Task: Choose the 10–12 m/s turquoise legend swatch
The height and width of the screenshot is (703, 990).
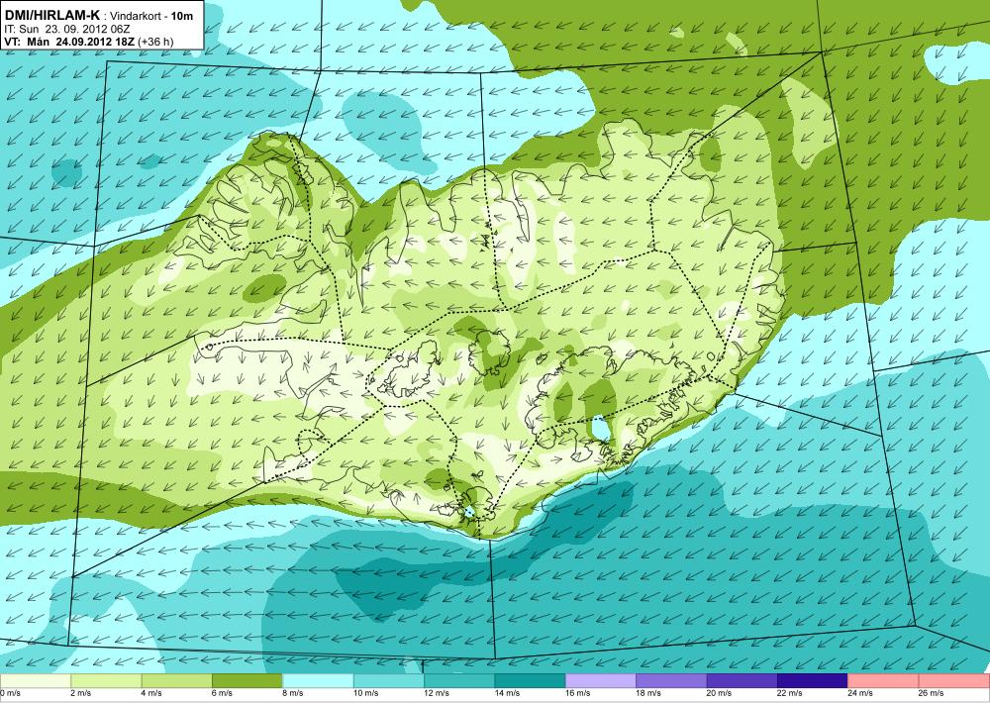Action: pyautogui.click(x=388, y=681)
